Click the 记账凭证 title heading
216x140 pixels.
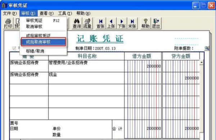tap(100, 39)
